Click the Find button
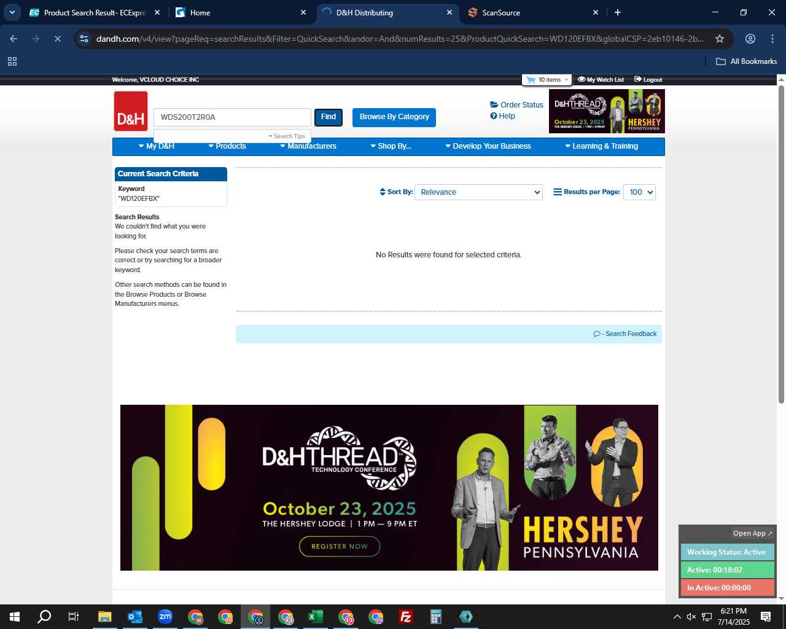This screenshot has height=629, width=786. point(329,117)
